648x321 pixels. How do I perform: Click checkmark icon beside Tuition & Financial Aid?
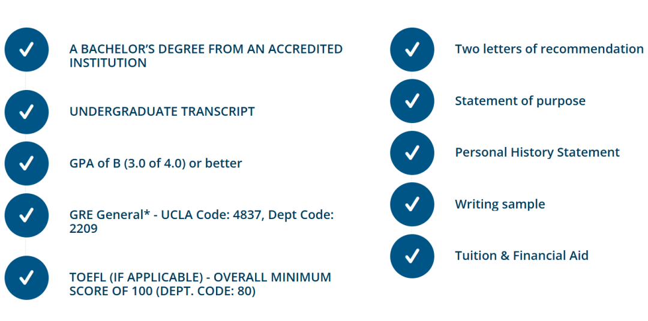(412, 256)
